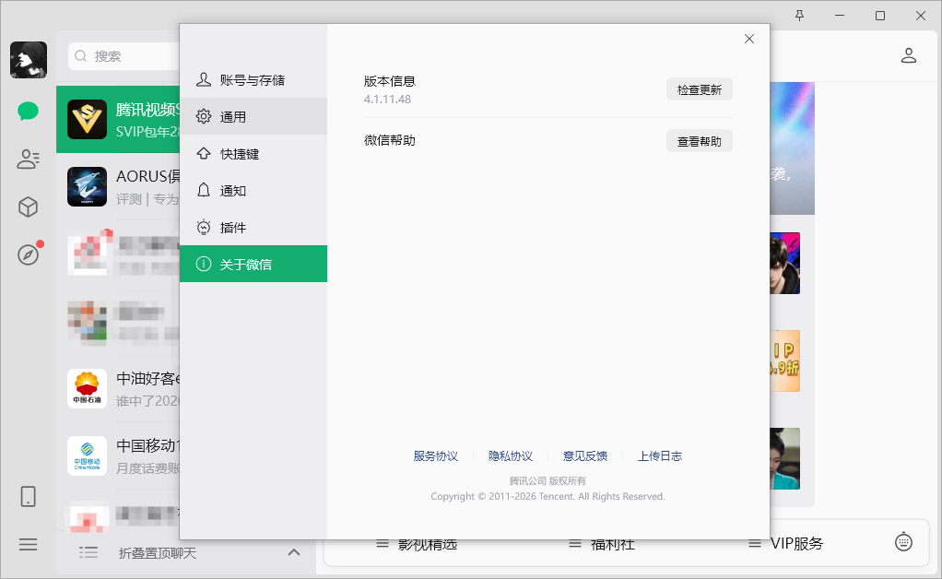This screenshot has width=942, height=579.
Task: Collapse 折叠置顶聊天 with the chevron arrow
Action: click(294, 552)
